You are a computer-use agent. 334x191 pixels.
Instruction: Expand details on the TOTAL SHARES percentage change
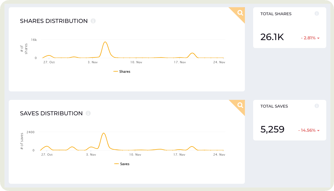(x=310, y=38)
